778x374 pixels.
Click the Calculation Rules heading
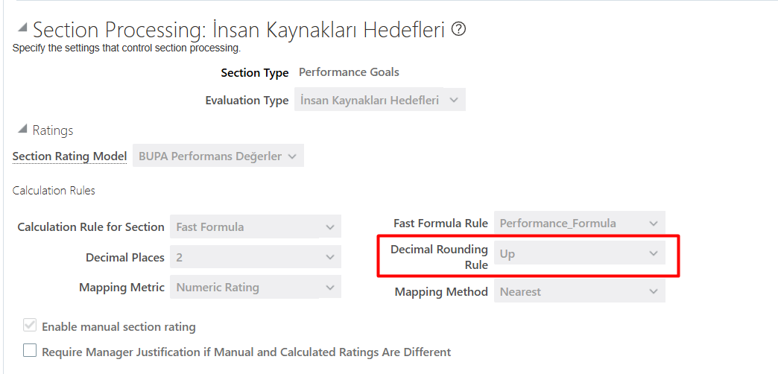click(x=54, y=191)
